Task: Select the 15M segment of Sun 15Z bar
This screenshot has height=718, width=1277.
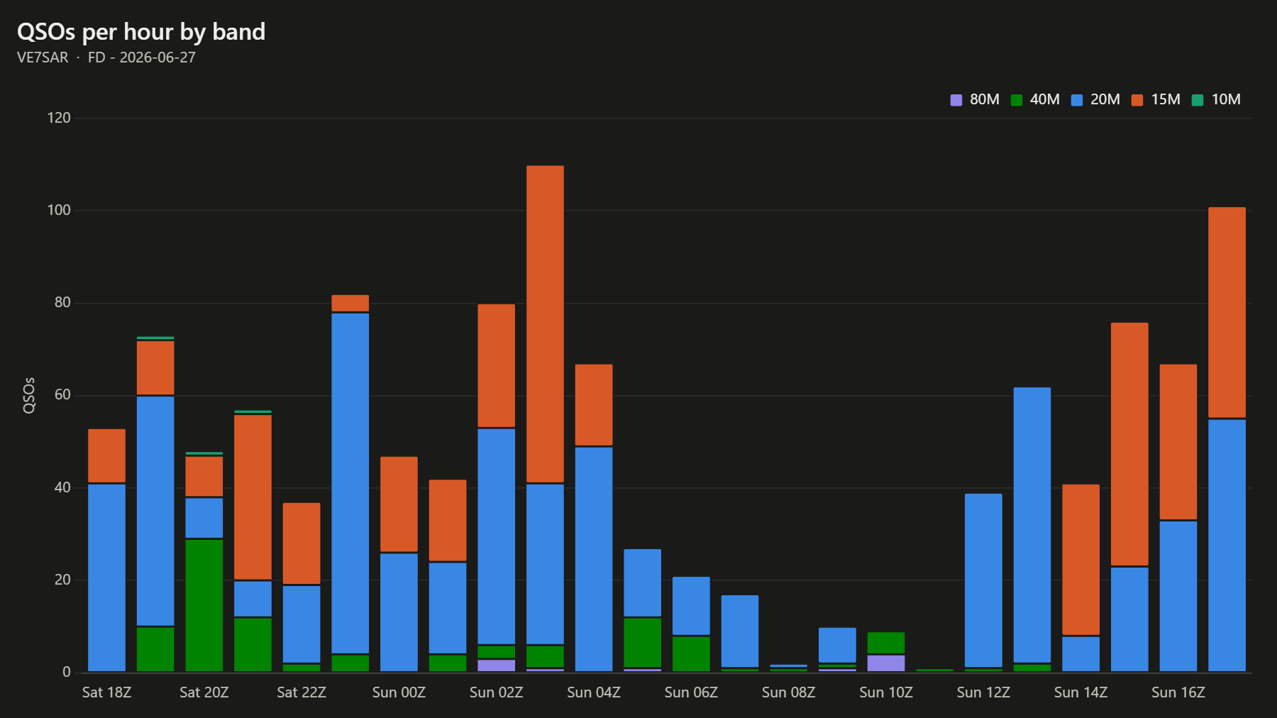Action: (1129, 444)
